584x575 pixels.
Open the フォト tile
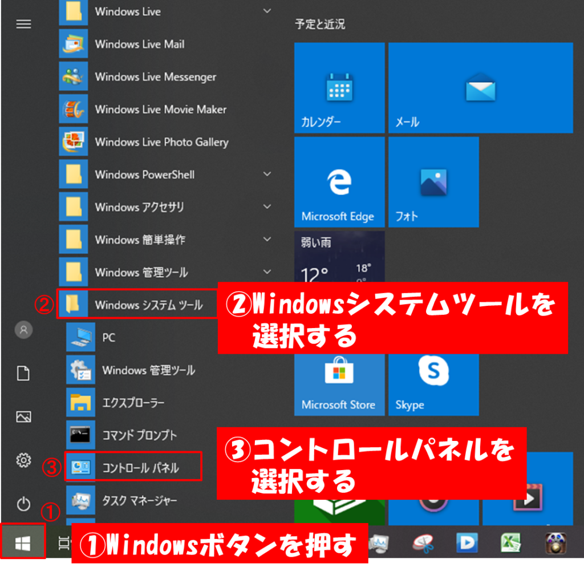click(433, 182)
